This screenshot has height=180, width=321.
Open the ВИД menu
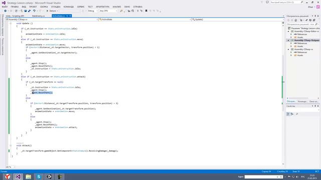pos(24,6)
